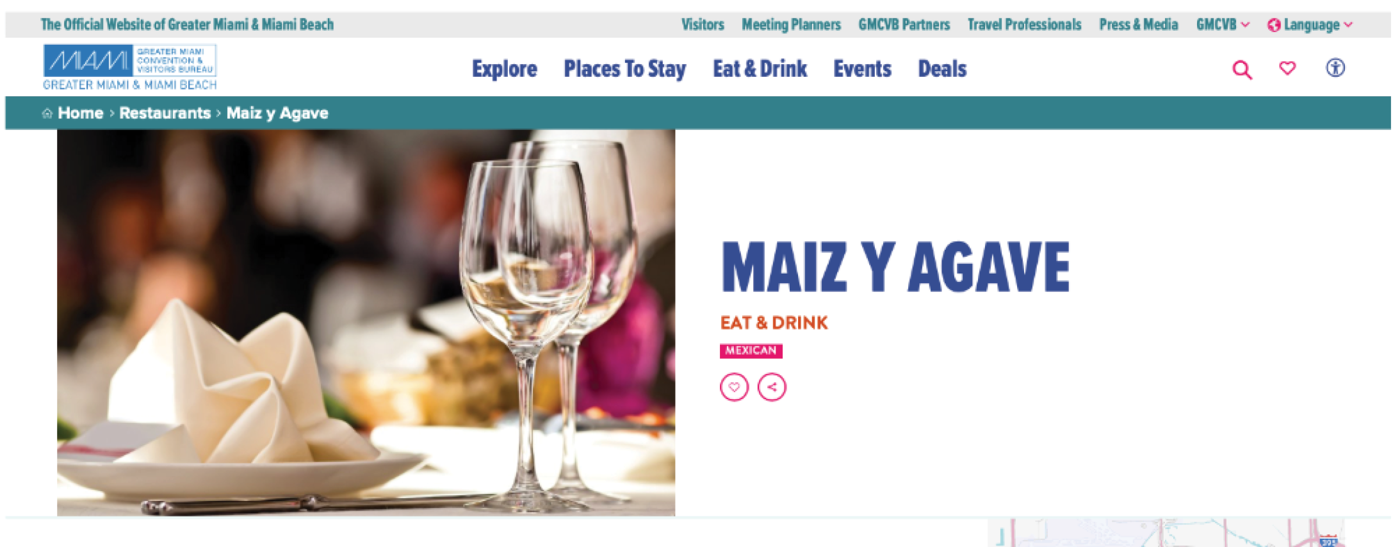
Task: Select the MEXICAN category tag
Action: 751,350
